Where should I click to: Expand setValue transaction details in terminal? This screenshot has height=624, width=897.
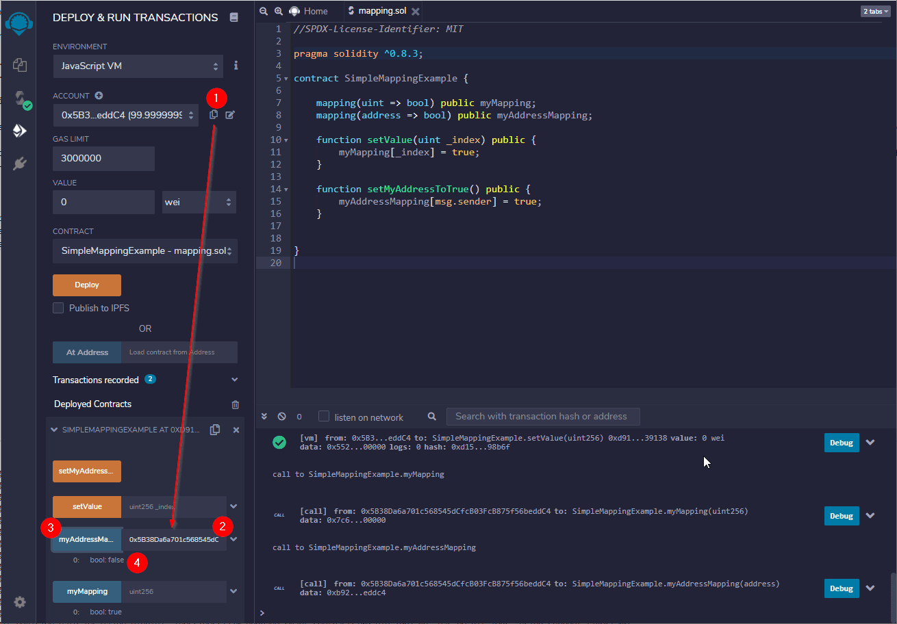870,443
